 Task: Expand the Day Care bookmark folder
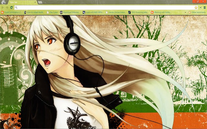click(52, 12)
